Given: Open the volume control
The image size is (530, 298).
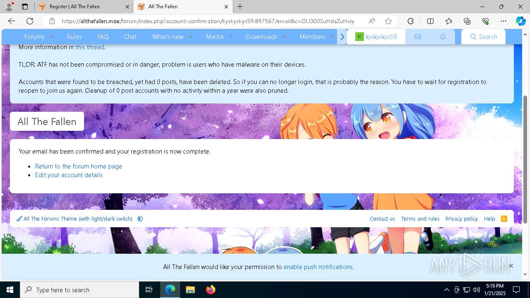Looking at the screenshot, I should [476, 290].
